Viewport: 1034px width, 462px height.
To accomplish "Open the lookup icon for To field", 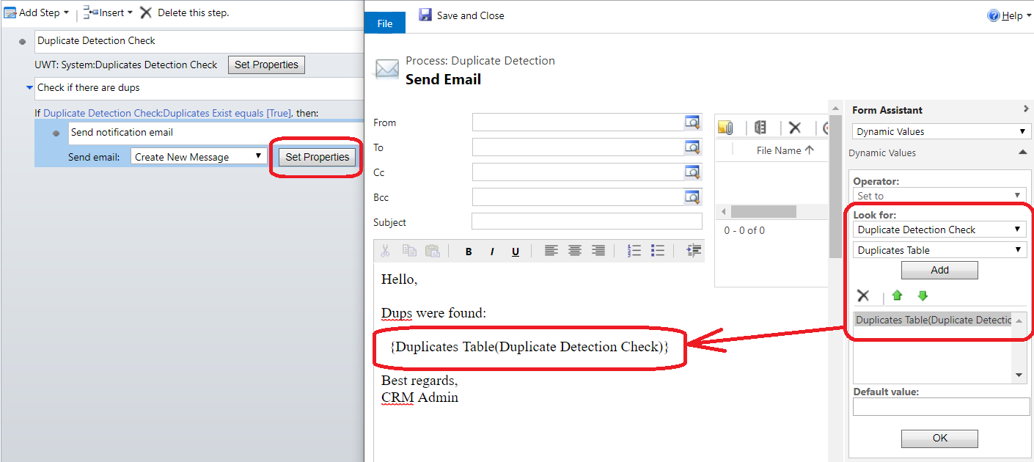I will pos(692,147).
